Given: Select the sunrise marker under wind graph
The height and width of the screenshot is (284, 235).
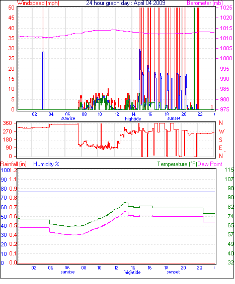Looking at the screenshot, I should (68, 118).
